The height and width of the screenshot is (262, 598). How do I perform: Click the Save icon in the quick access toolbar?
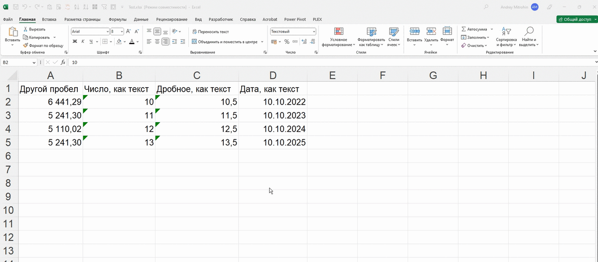(16, 7)
